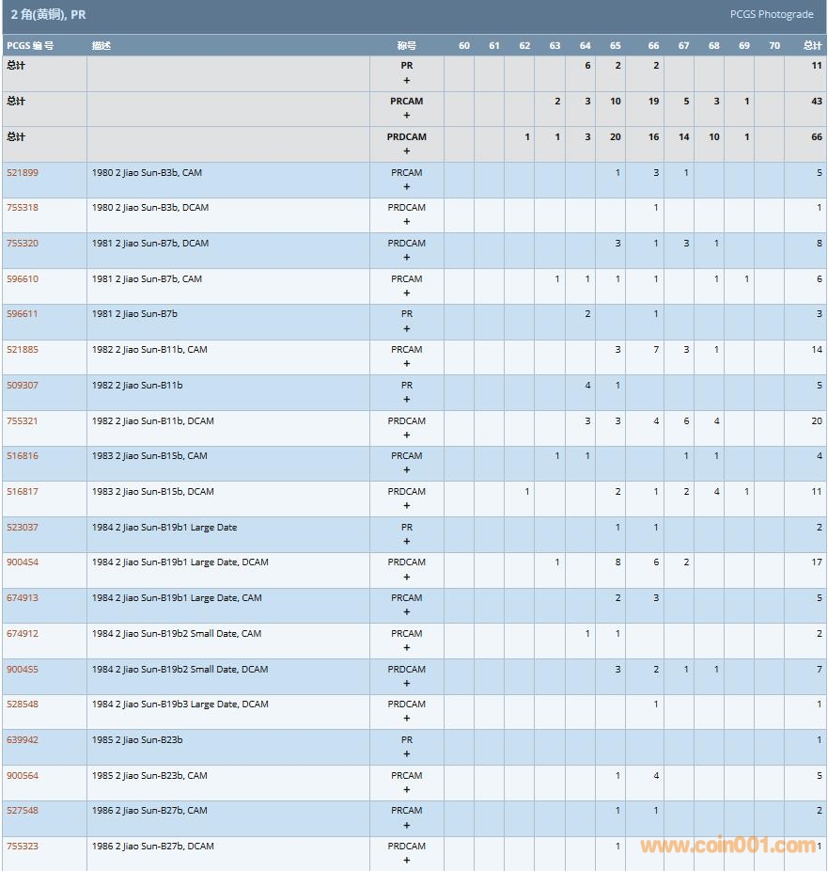Expand plus grades for total PRCAM row
This screenshot has height=871, width=828.
pos(407,116)
